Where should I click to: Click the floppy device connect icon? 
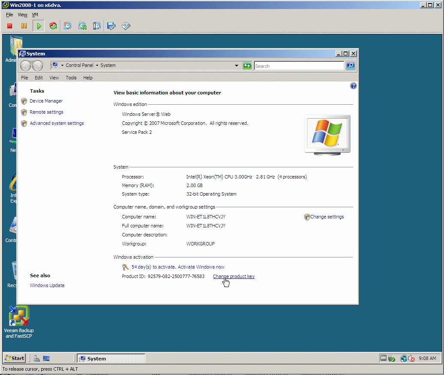[x=111, y=26]
